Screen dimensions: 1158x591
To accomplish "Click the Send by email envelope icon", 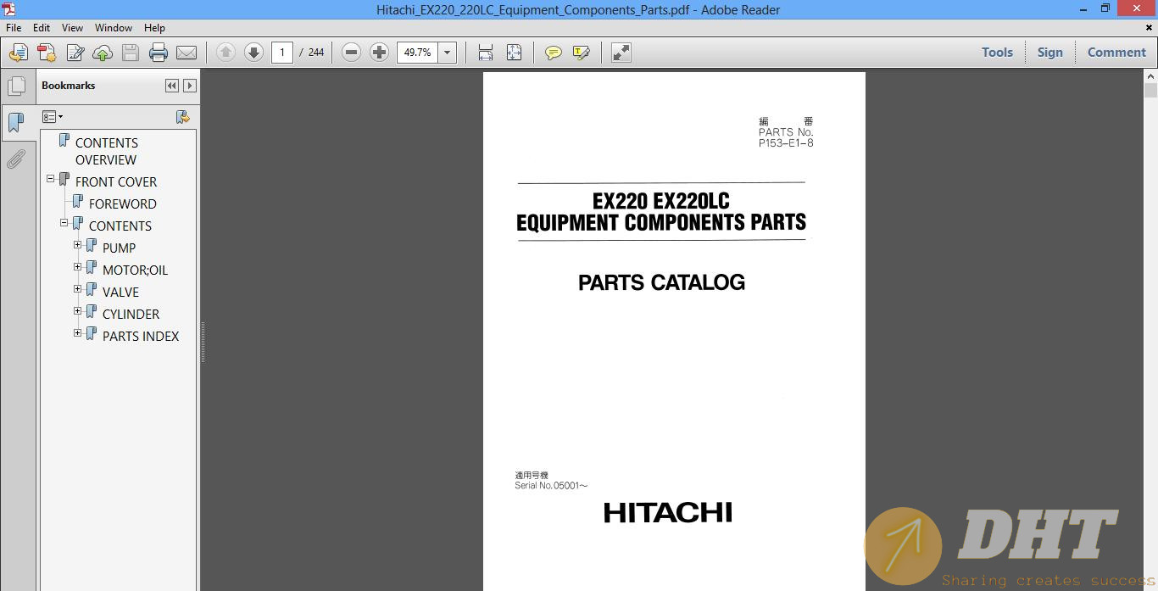I will coord(187,53).
